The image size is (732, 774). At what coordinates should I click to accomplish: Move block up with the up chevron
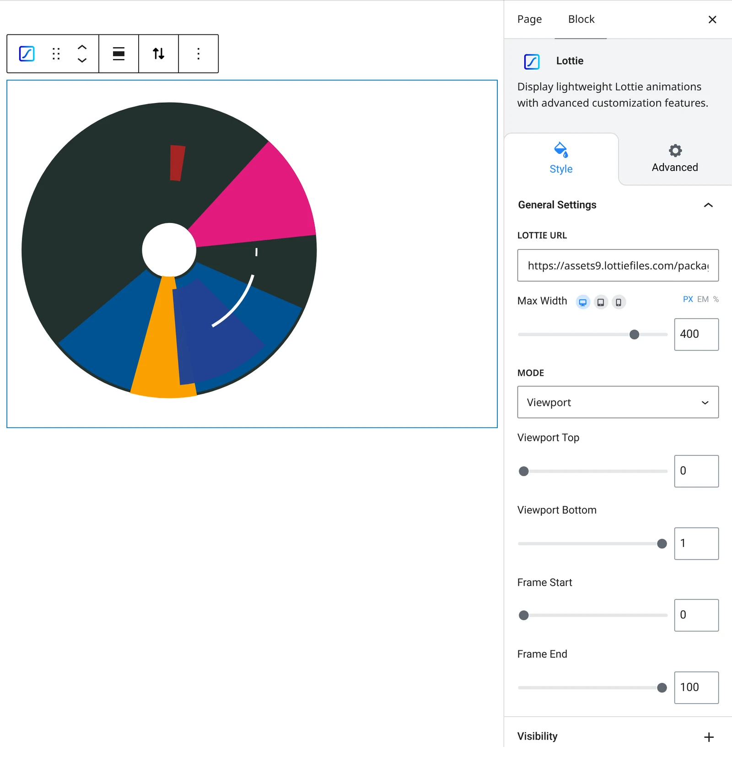[x=82, y=47]
